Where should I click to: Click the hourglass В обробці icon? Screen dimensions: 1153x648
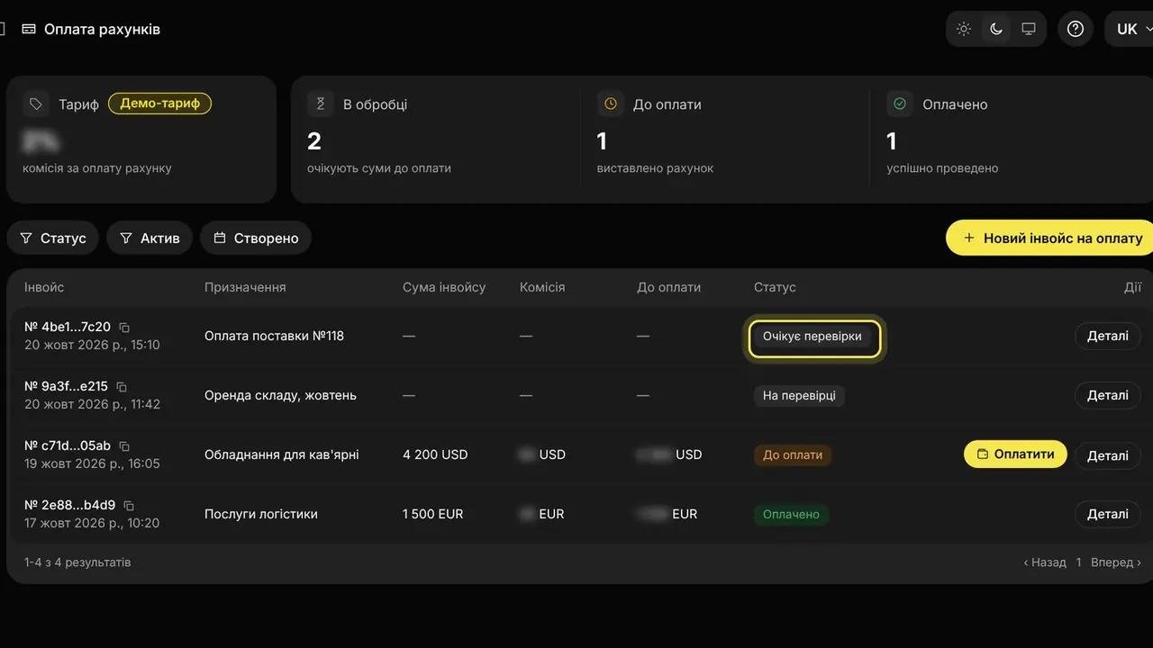click(321, 104)
